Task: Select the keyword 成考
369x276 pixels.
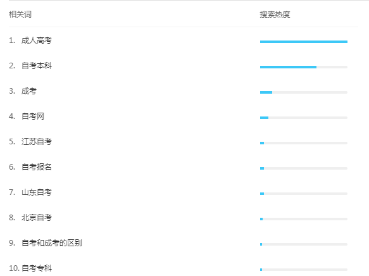Action: point(29,91)
